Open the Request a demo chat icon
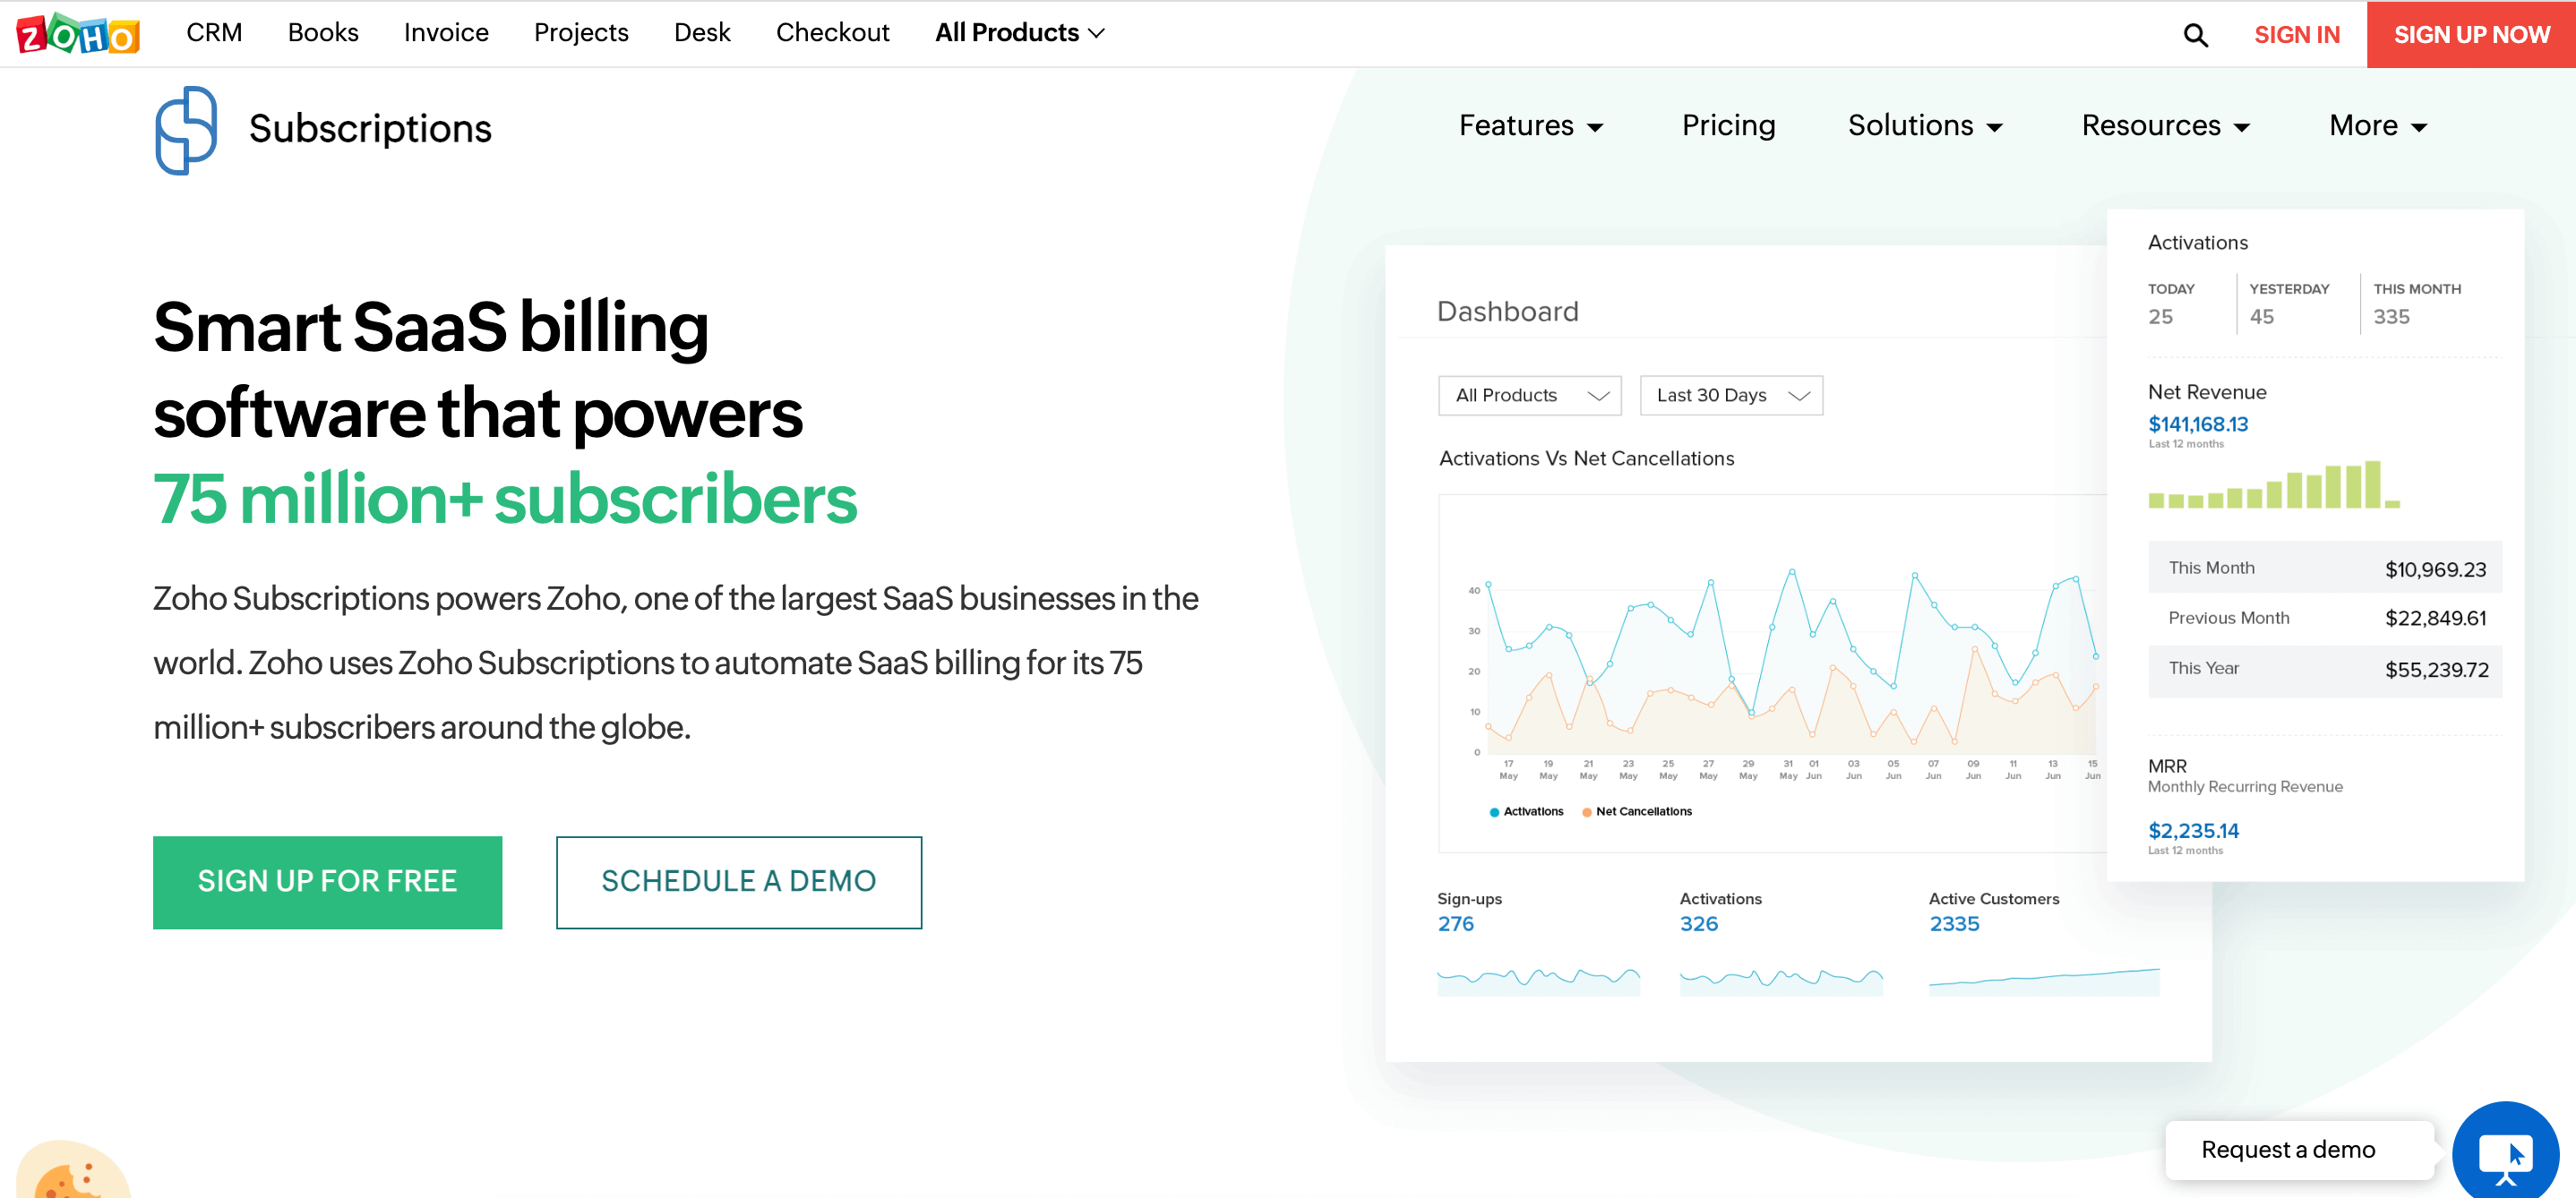Viewport: 2576px width, 1198px height. [2505, 1154]
